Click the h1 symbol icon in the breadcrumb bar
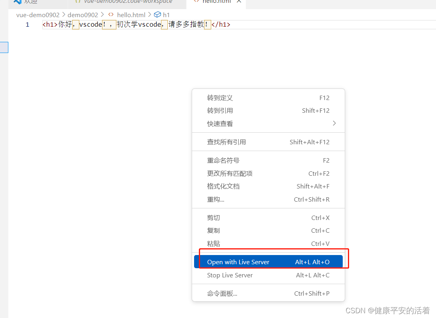Screen dimensions: 436x318 point(157,15)
